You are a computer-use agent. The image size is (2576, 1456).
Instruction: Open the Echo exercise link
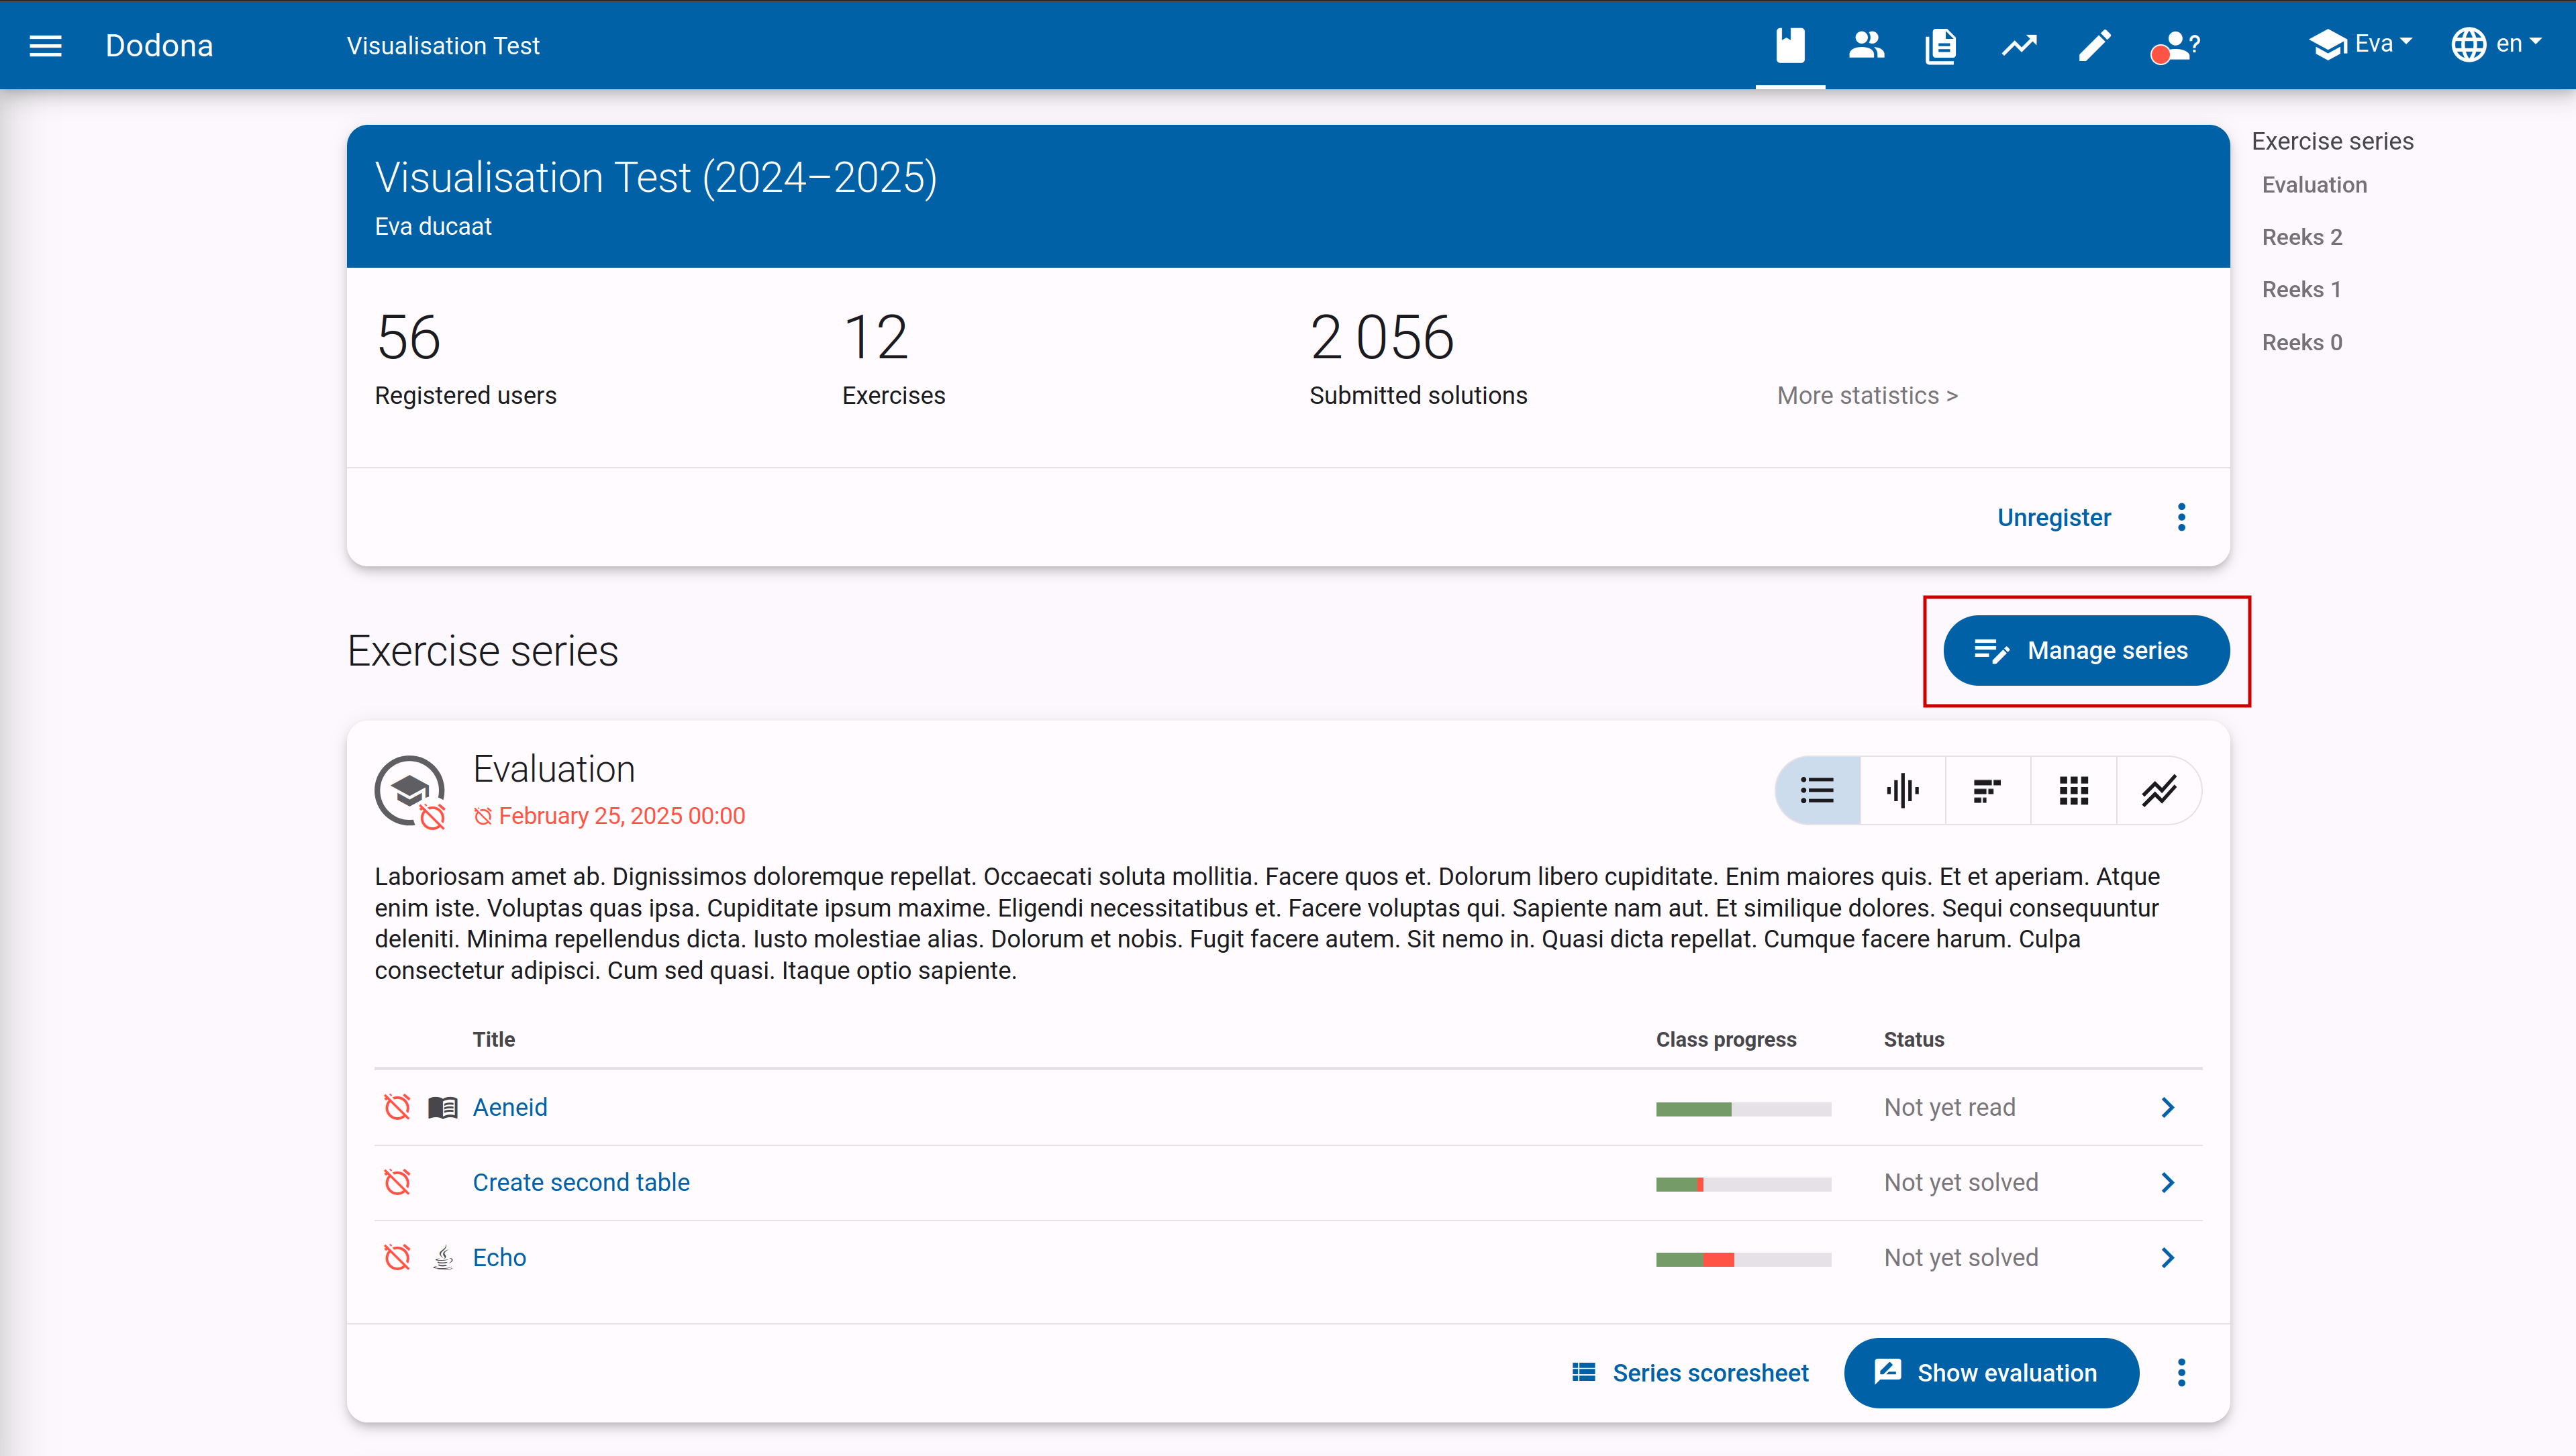(499, 1257)
